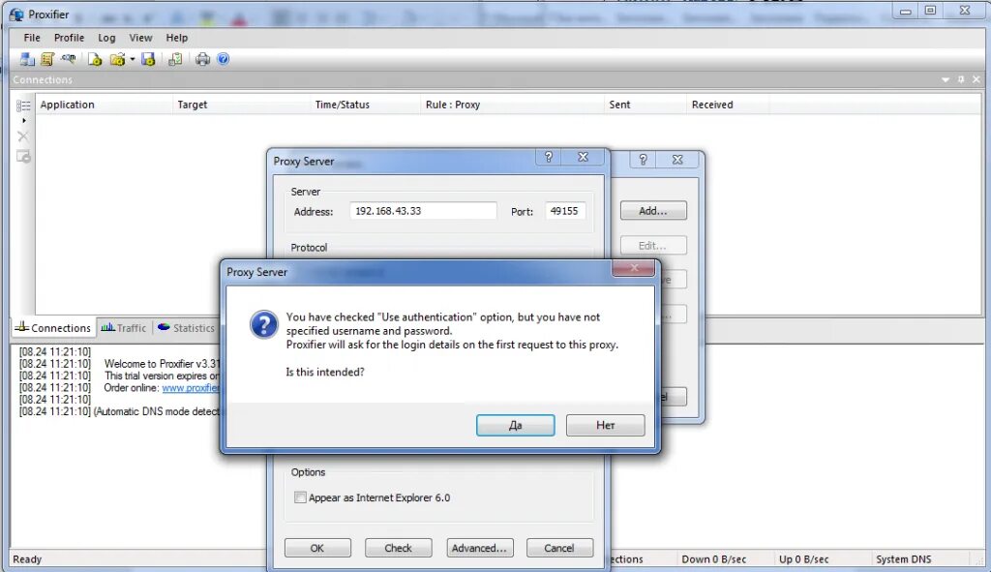Click the disabled window icon in connections sidebar
The image size is (991, 572).
pyautogui.click(x=23, y=157)
